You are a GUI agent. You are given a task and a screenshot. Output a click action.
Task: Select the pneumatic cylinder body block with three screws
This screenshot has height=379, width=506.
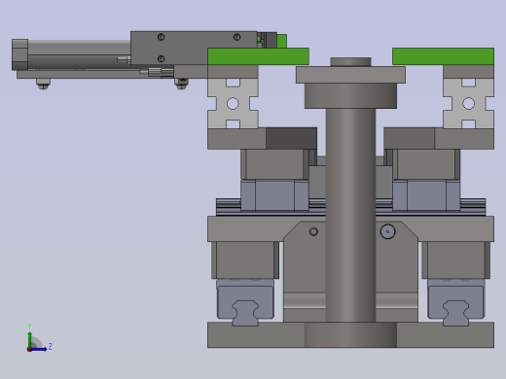(194, 48)
